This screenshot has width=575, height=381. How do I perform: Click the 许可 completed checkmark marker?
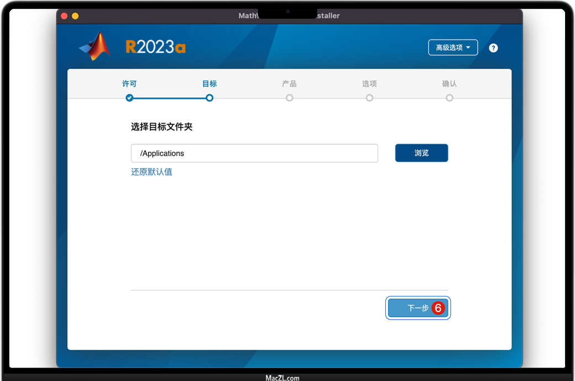(x=129, y=98)
